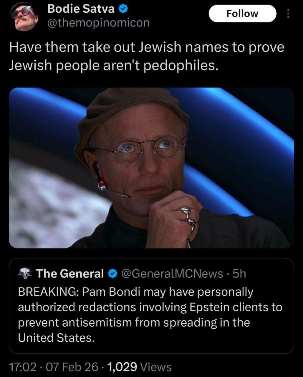Open Bodie Satva's profile avatar
The width and height of the screenshot is (303, 377).
coord(23,17)
